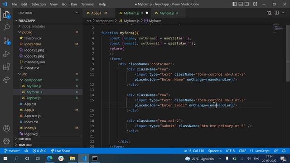Open Microsoft Edge from taskbar

(49, 158)
